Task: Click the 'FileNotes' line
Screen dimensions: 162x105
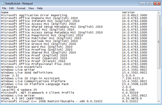Action: point(9,87)
